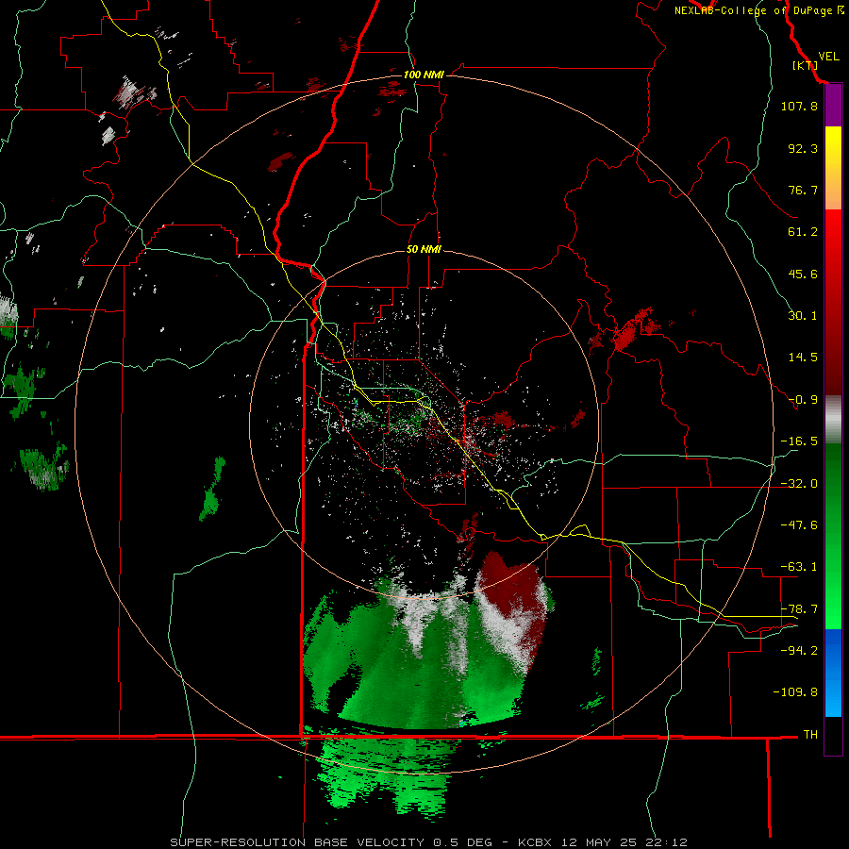This screenshot has width=849, height=849.
Task: Select the -0.9 scale value
Action: click(803, 400)
